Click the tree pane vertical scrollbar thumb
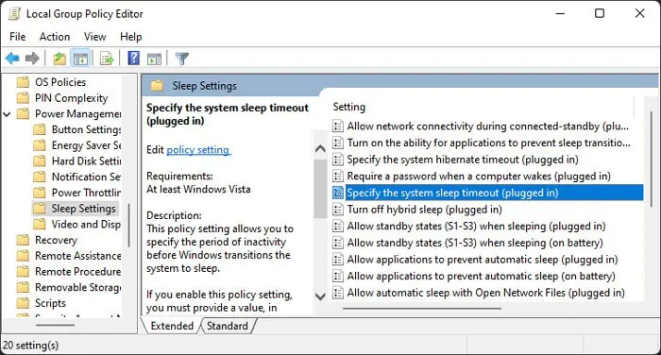This screenshot has height=355, width=661. [x=128, y=225]
